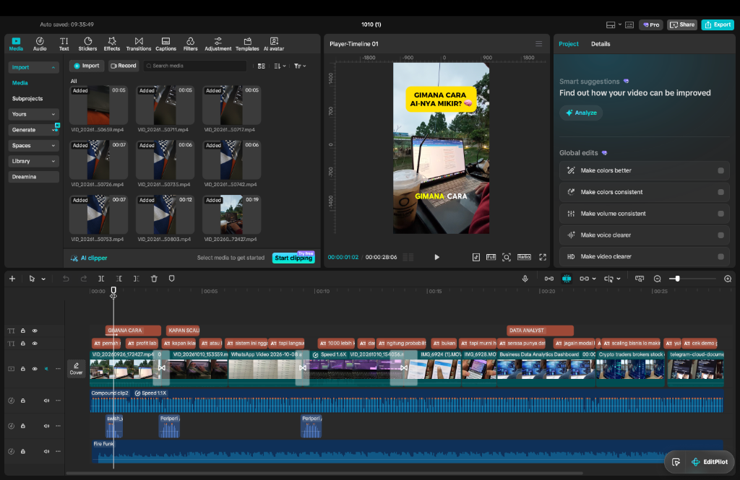Viewport: 740px width, 480px height.
Task: Enable Make colors consistent option
Action: 720,192
